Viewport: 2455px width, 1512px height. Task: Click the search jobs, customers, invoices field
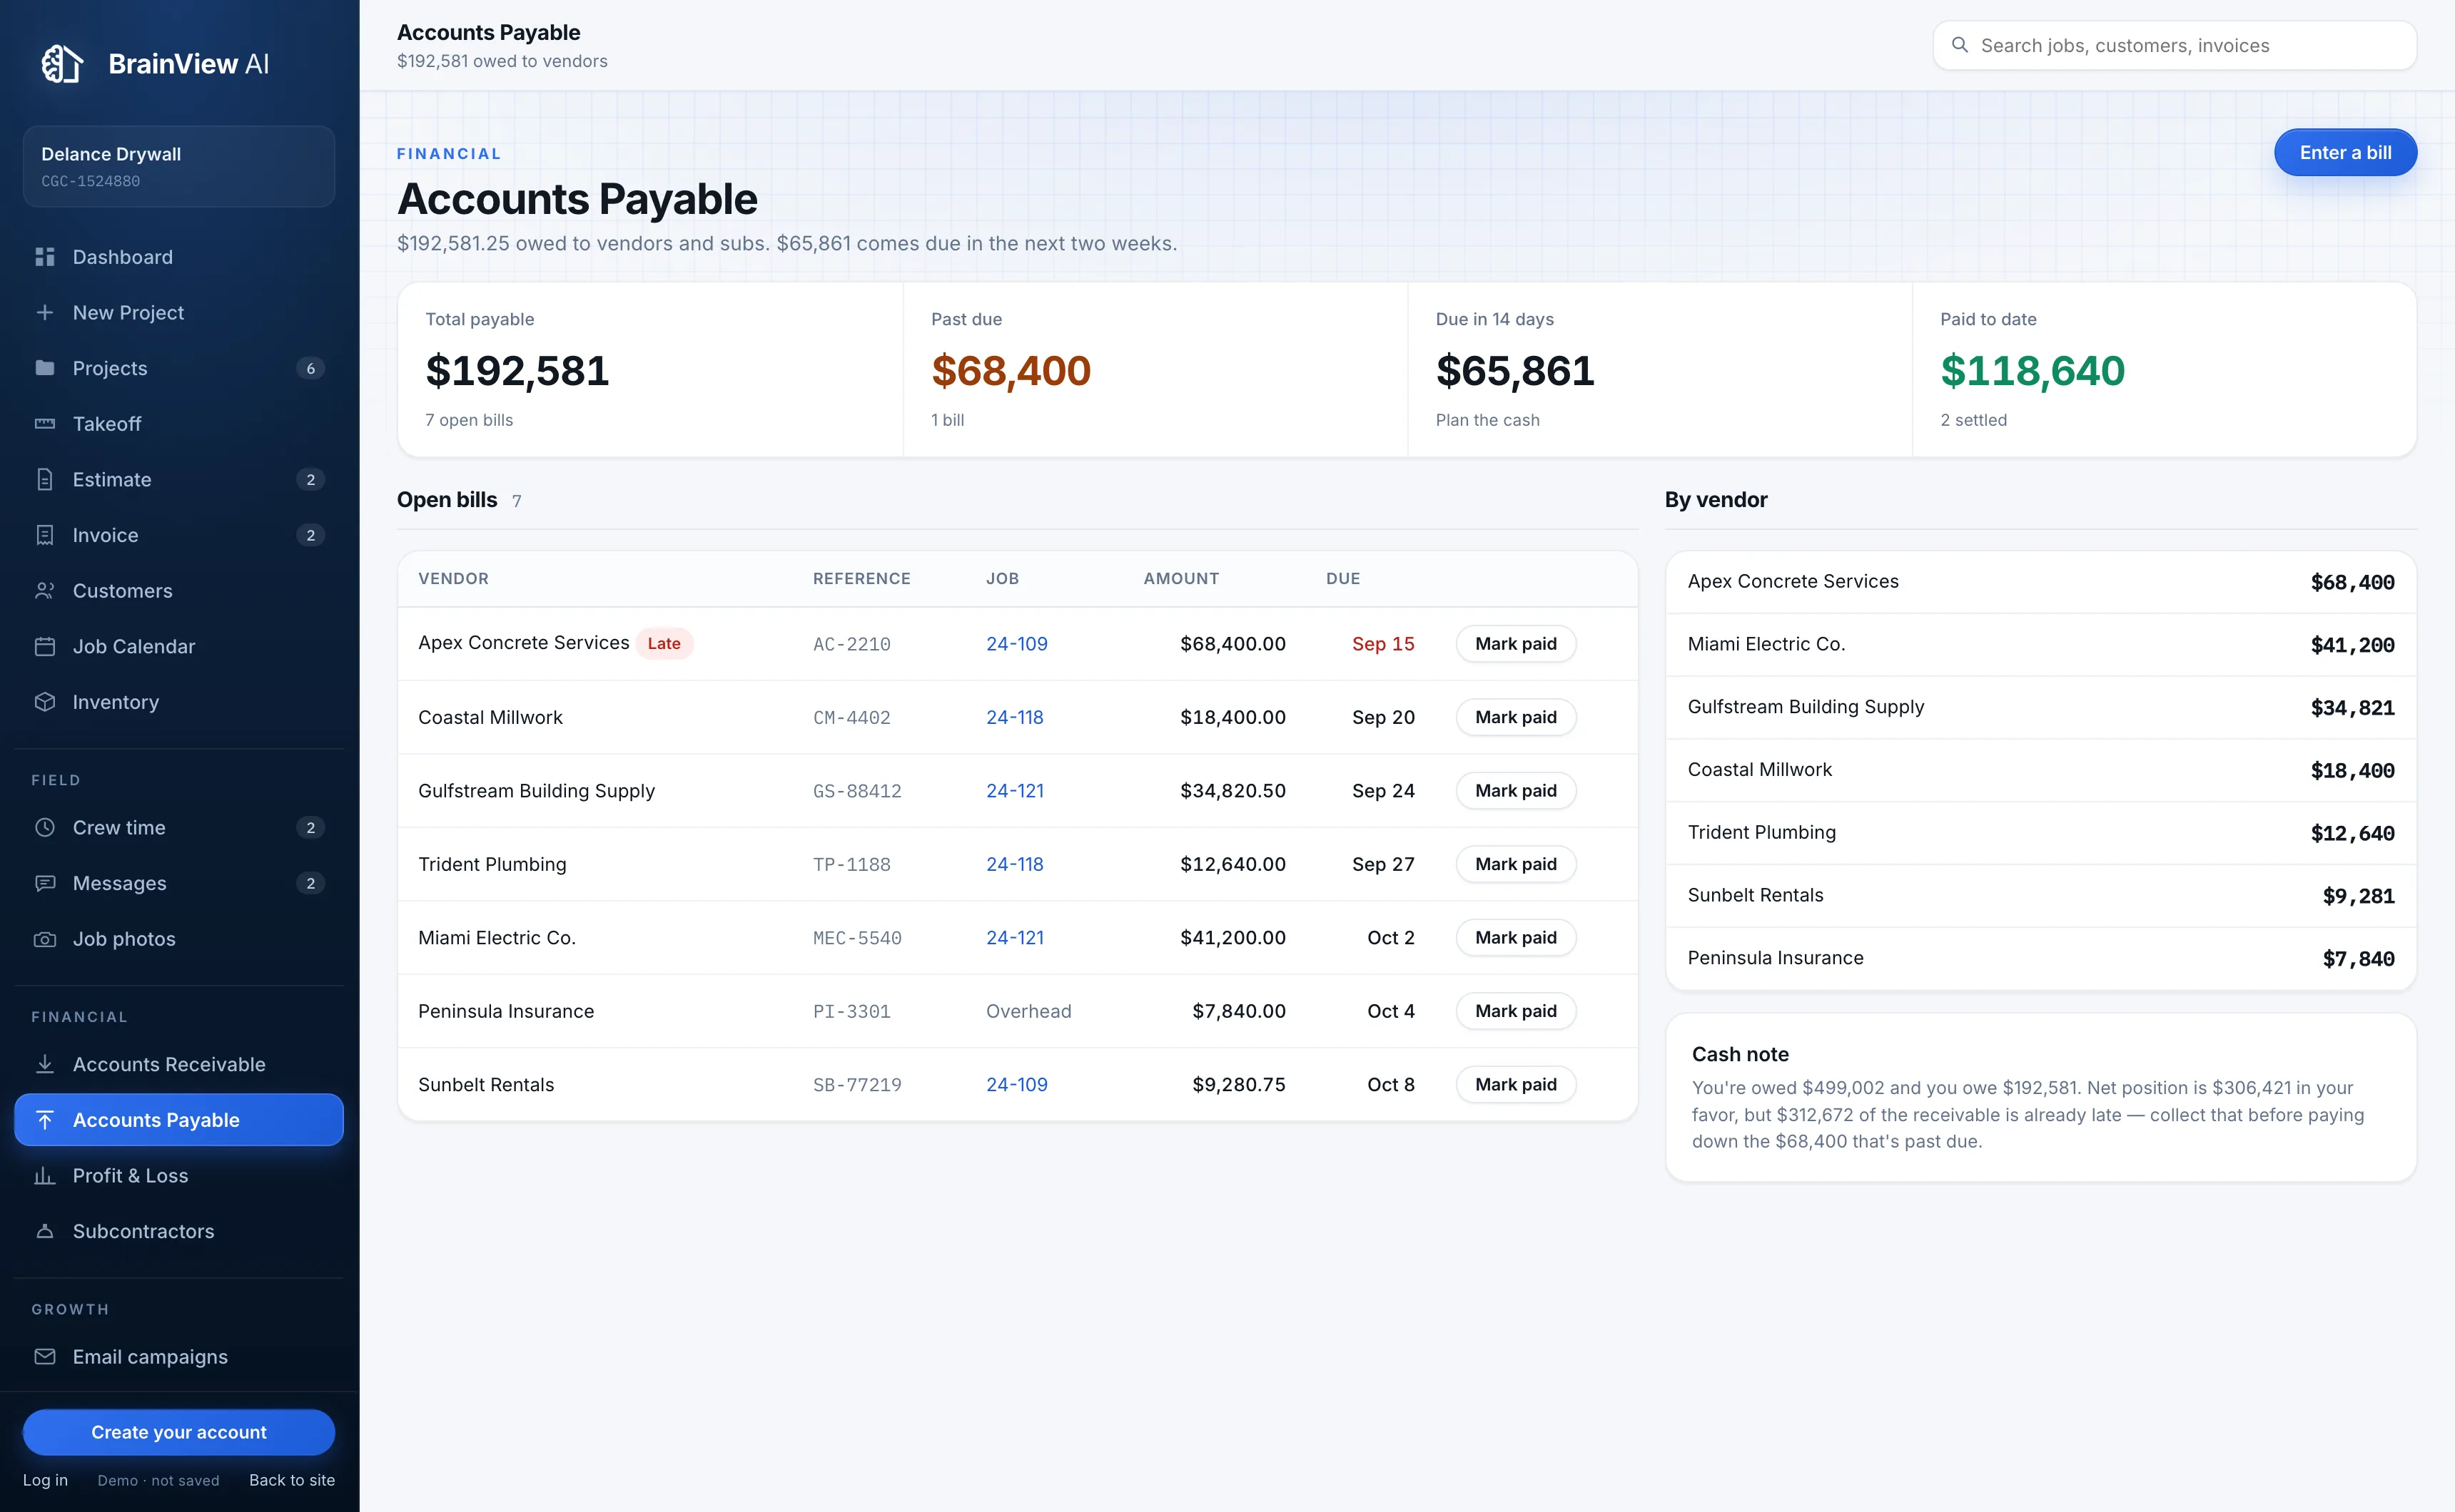[2175, 45]
